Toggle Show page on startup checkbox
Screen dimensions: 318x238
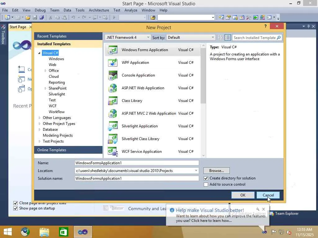[x=16, y=208]
